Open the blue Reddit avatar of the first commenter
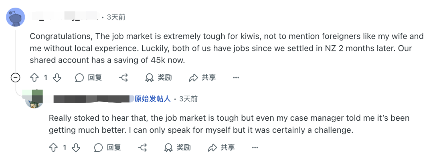The width and height of the screenshot is (433, 156). pos(16,17)
